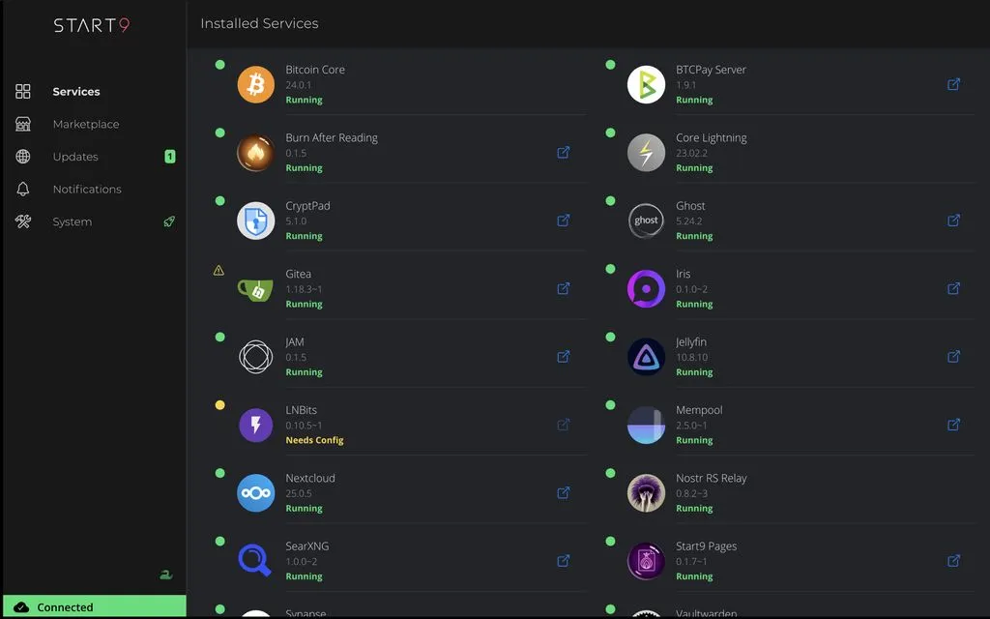Click the SearXNG magnifier icon

coord(256,561)
